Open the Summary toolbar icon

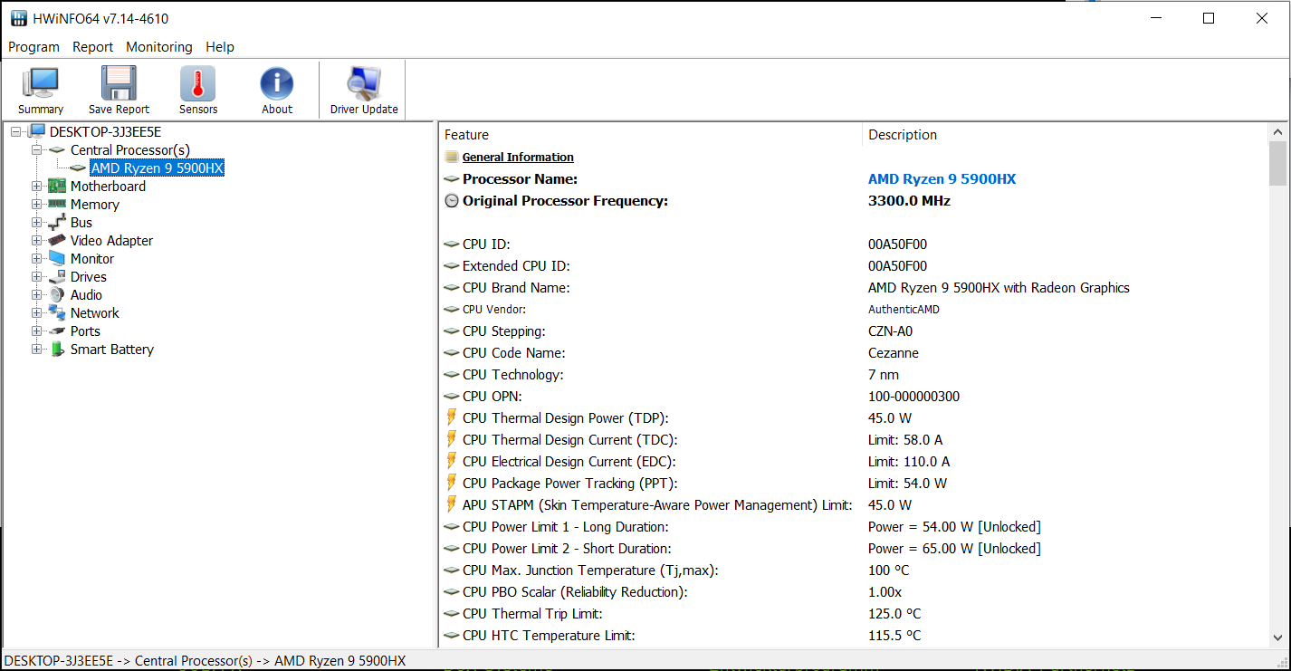41,84
